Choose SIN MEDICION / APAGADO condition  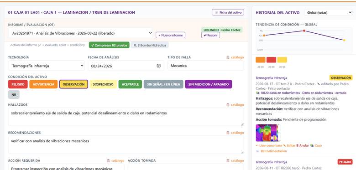(x=209, y=84)
